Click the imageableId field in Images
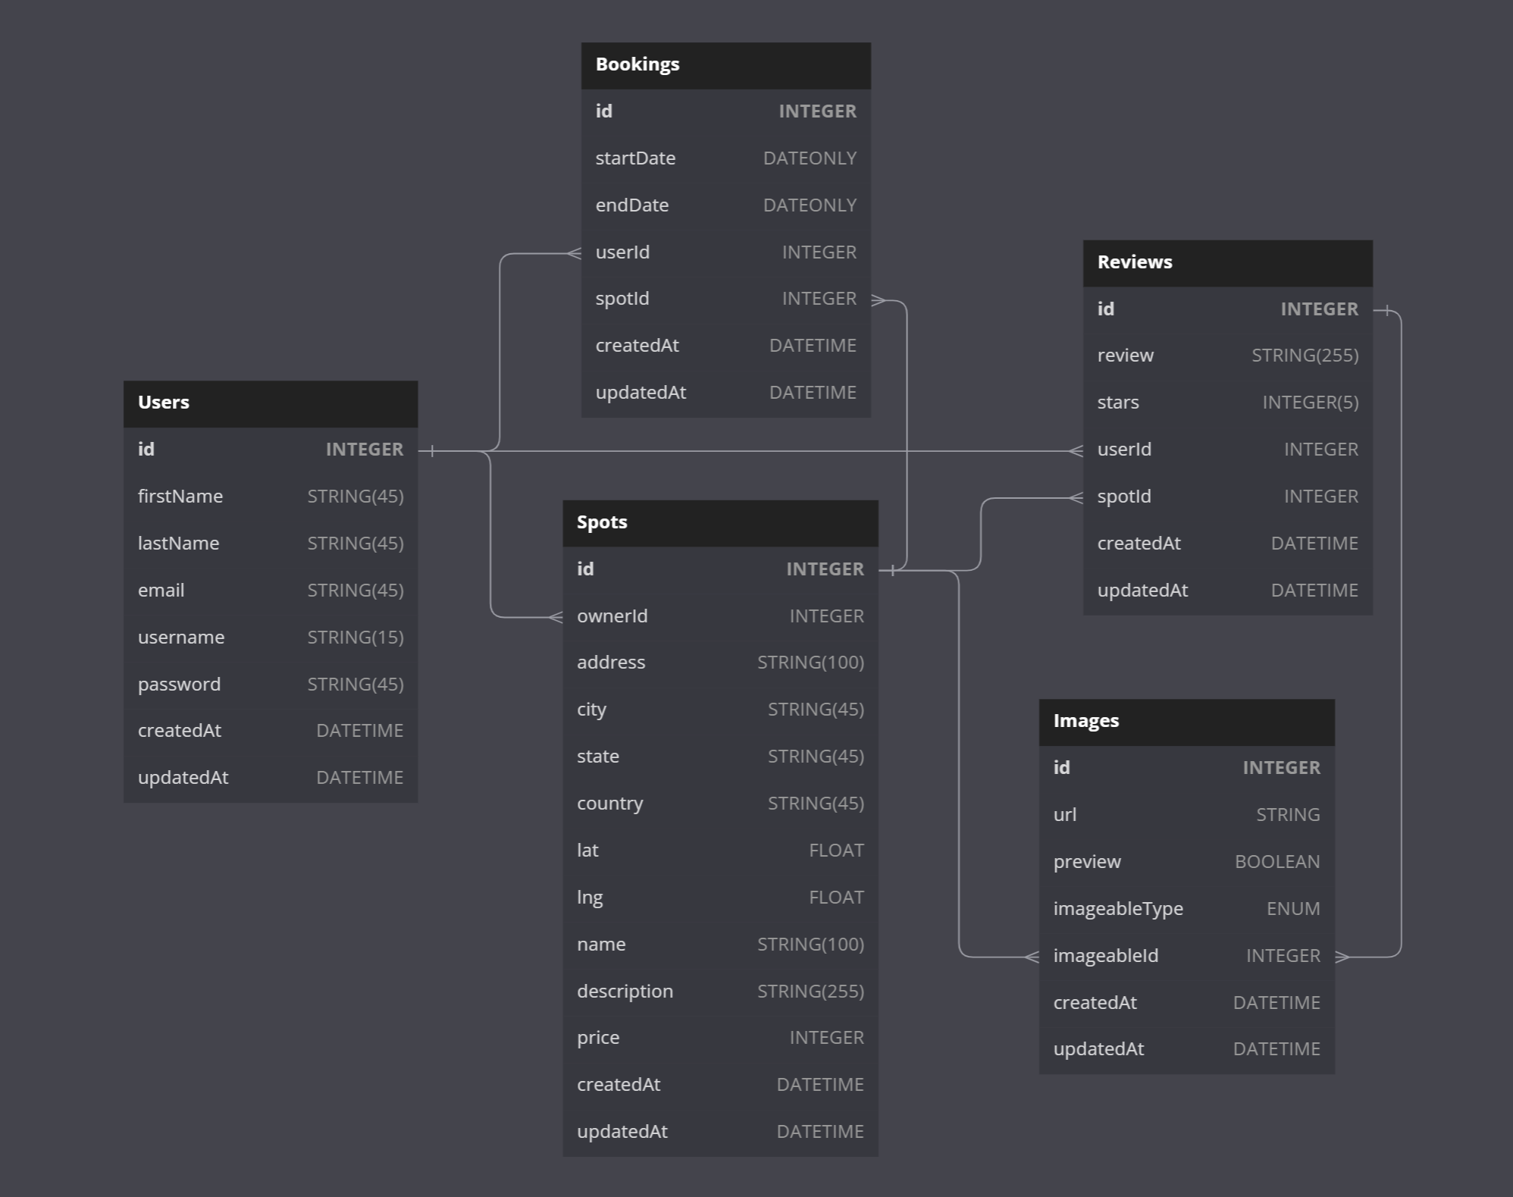The width and height of the screenshot is (1513, 1197). click(1186, 956)
